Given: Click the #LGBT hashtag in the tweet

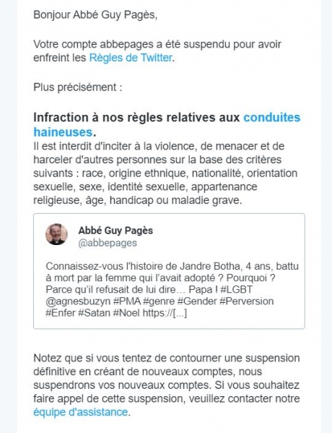Looking at the screenshot, I should tap(237, 289).
